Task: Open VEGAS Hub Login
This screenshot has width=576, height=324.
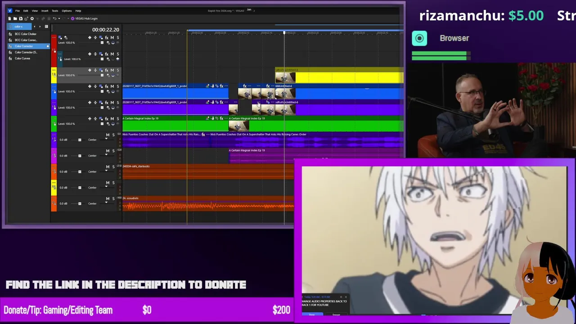Action: [84, 18]
